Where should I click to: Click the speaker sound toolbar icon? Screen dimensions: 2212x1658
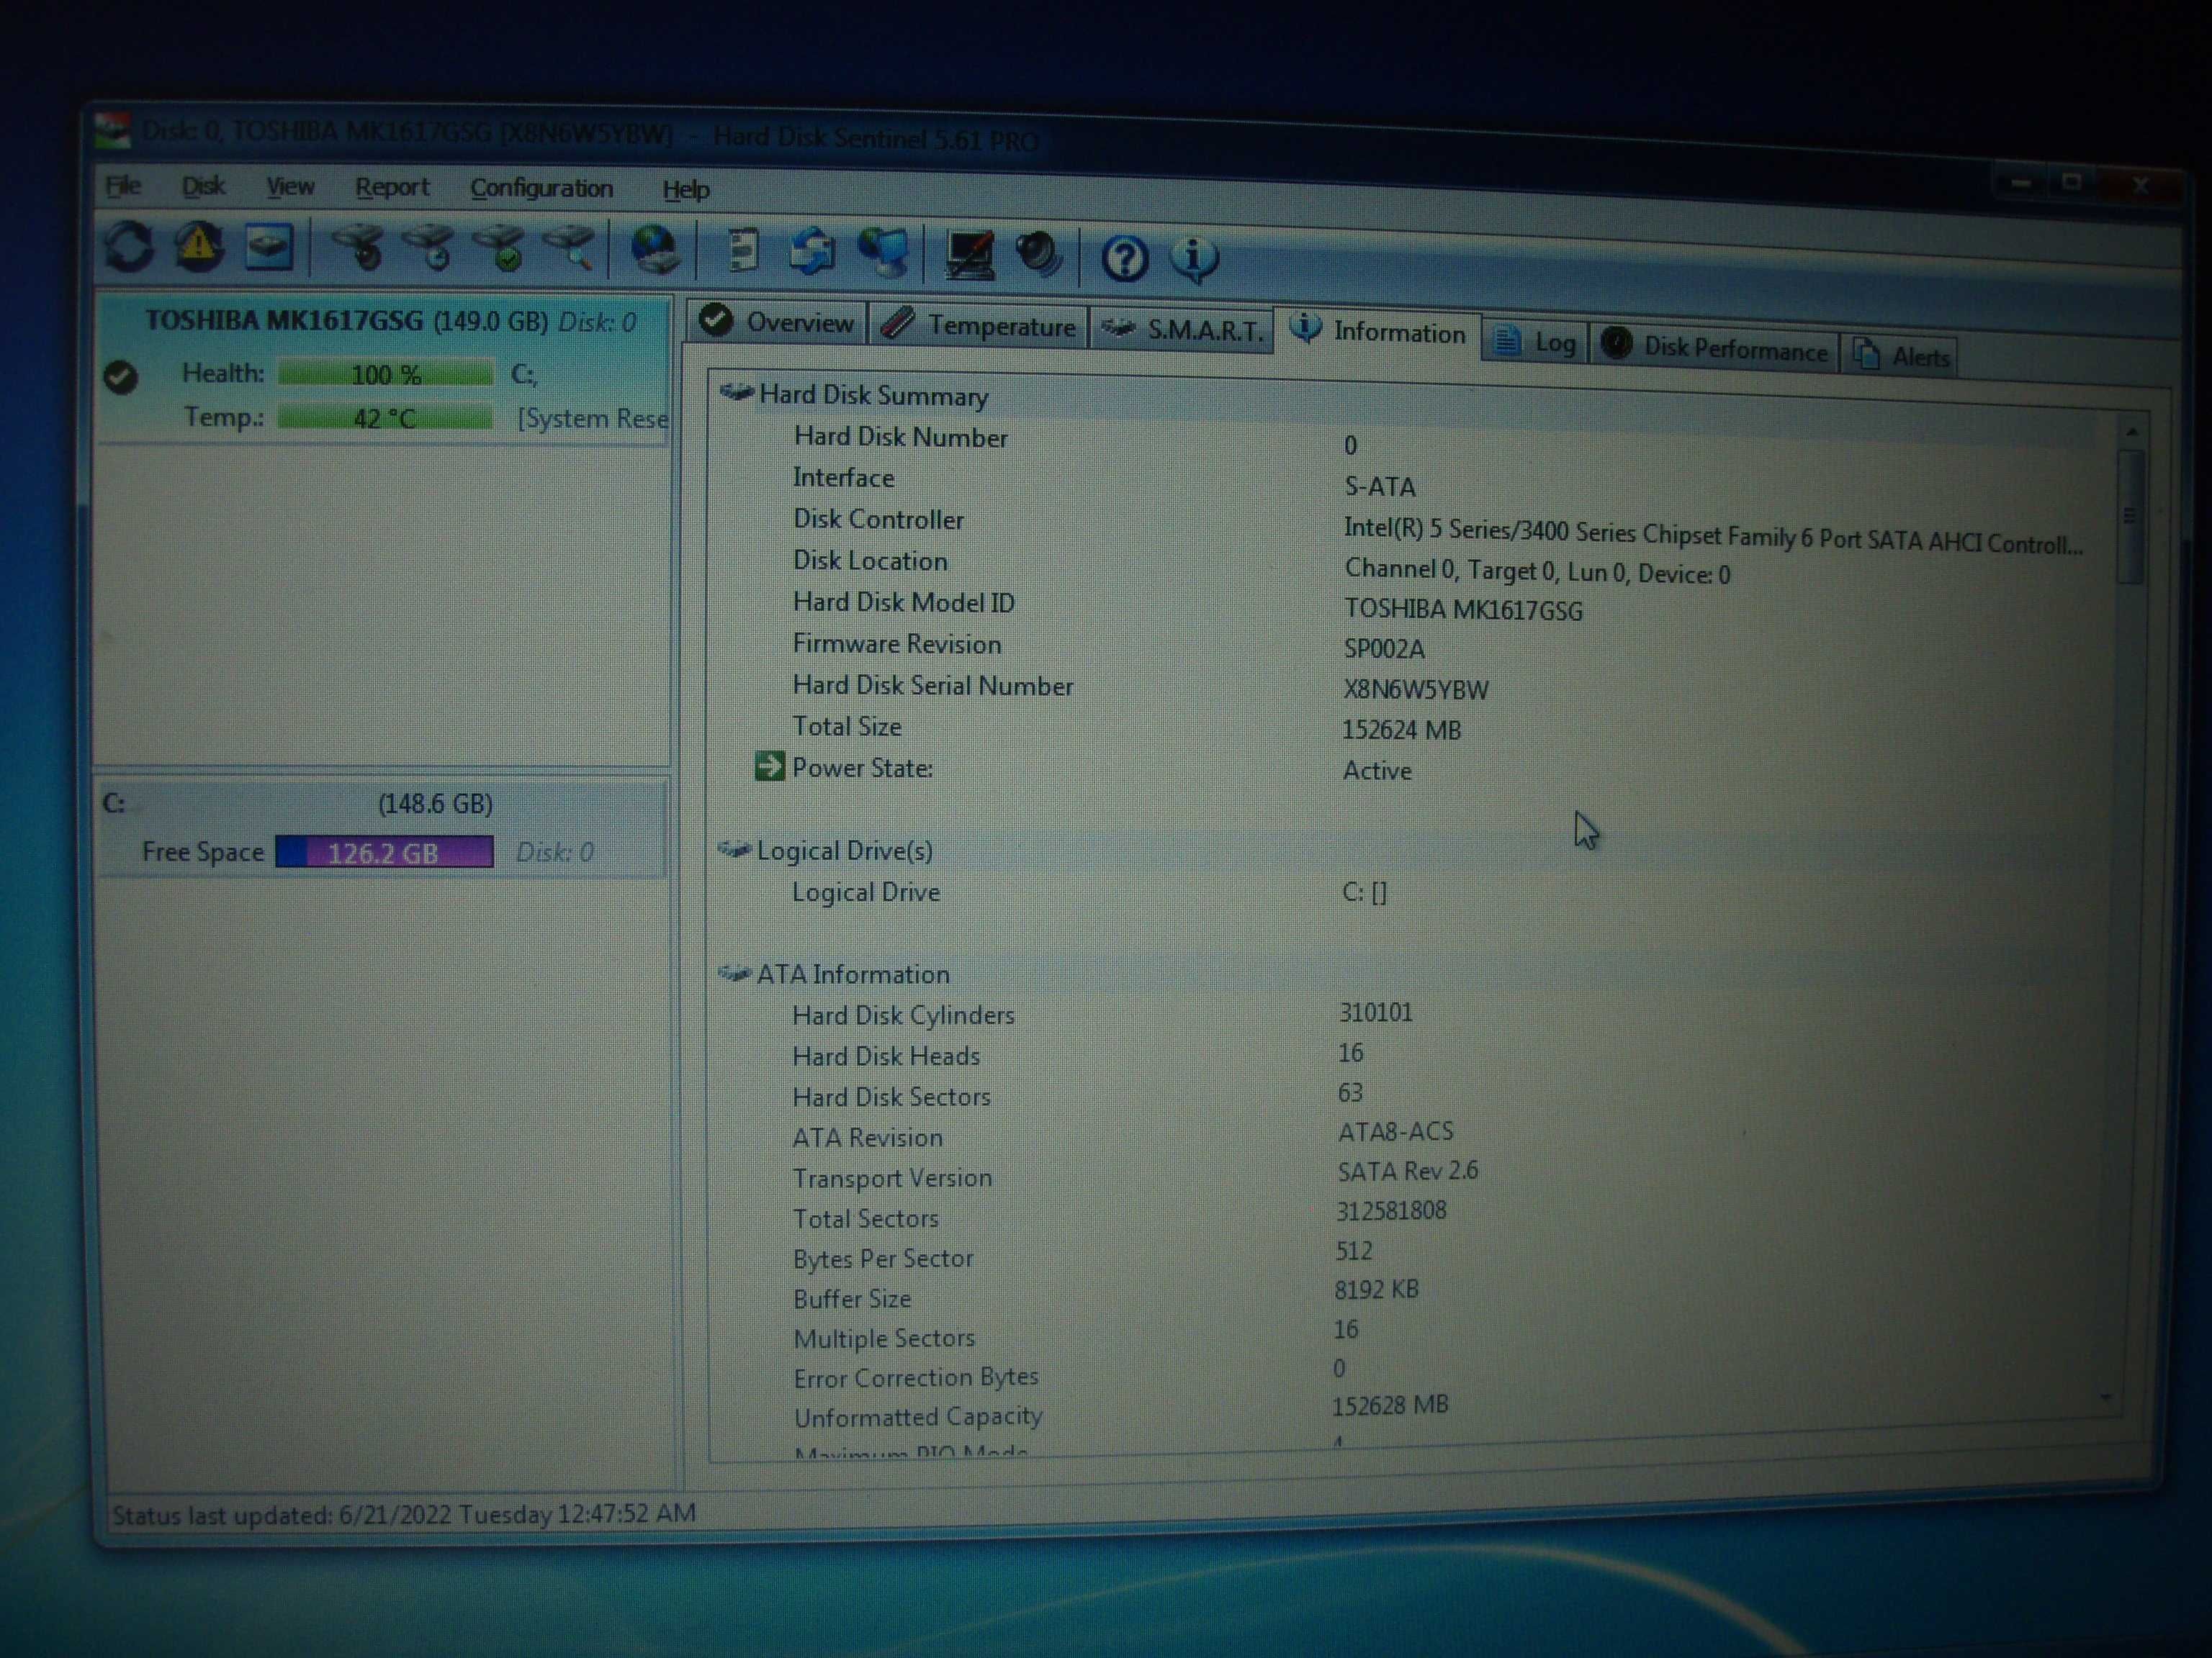click(x=1040, y=256)
